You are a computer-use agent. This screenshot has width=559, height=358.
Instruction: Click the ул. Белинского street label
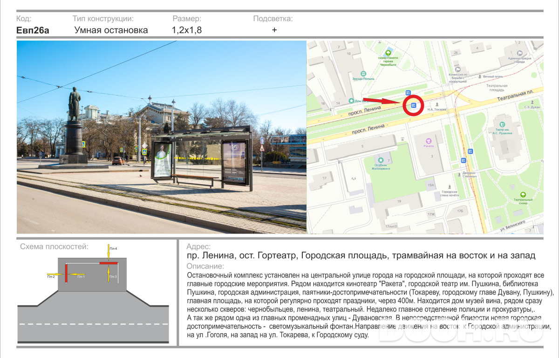pyautogui.click(x=513, y=226)
